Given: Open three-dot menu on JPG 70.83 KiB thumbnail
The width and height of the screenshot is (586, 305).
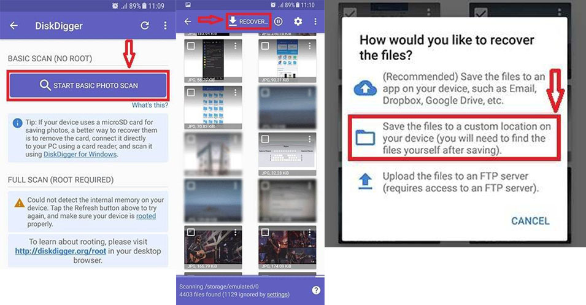Looking at the screenshot, I should pos(236,92).
